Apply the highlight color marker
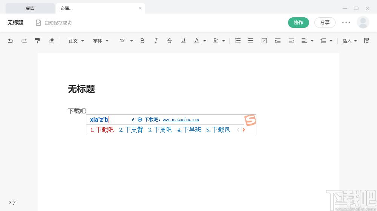 [216, 41]
